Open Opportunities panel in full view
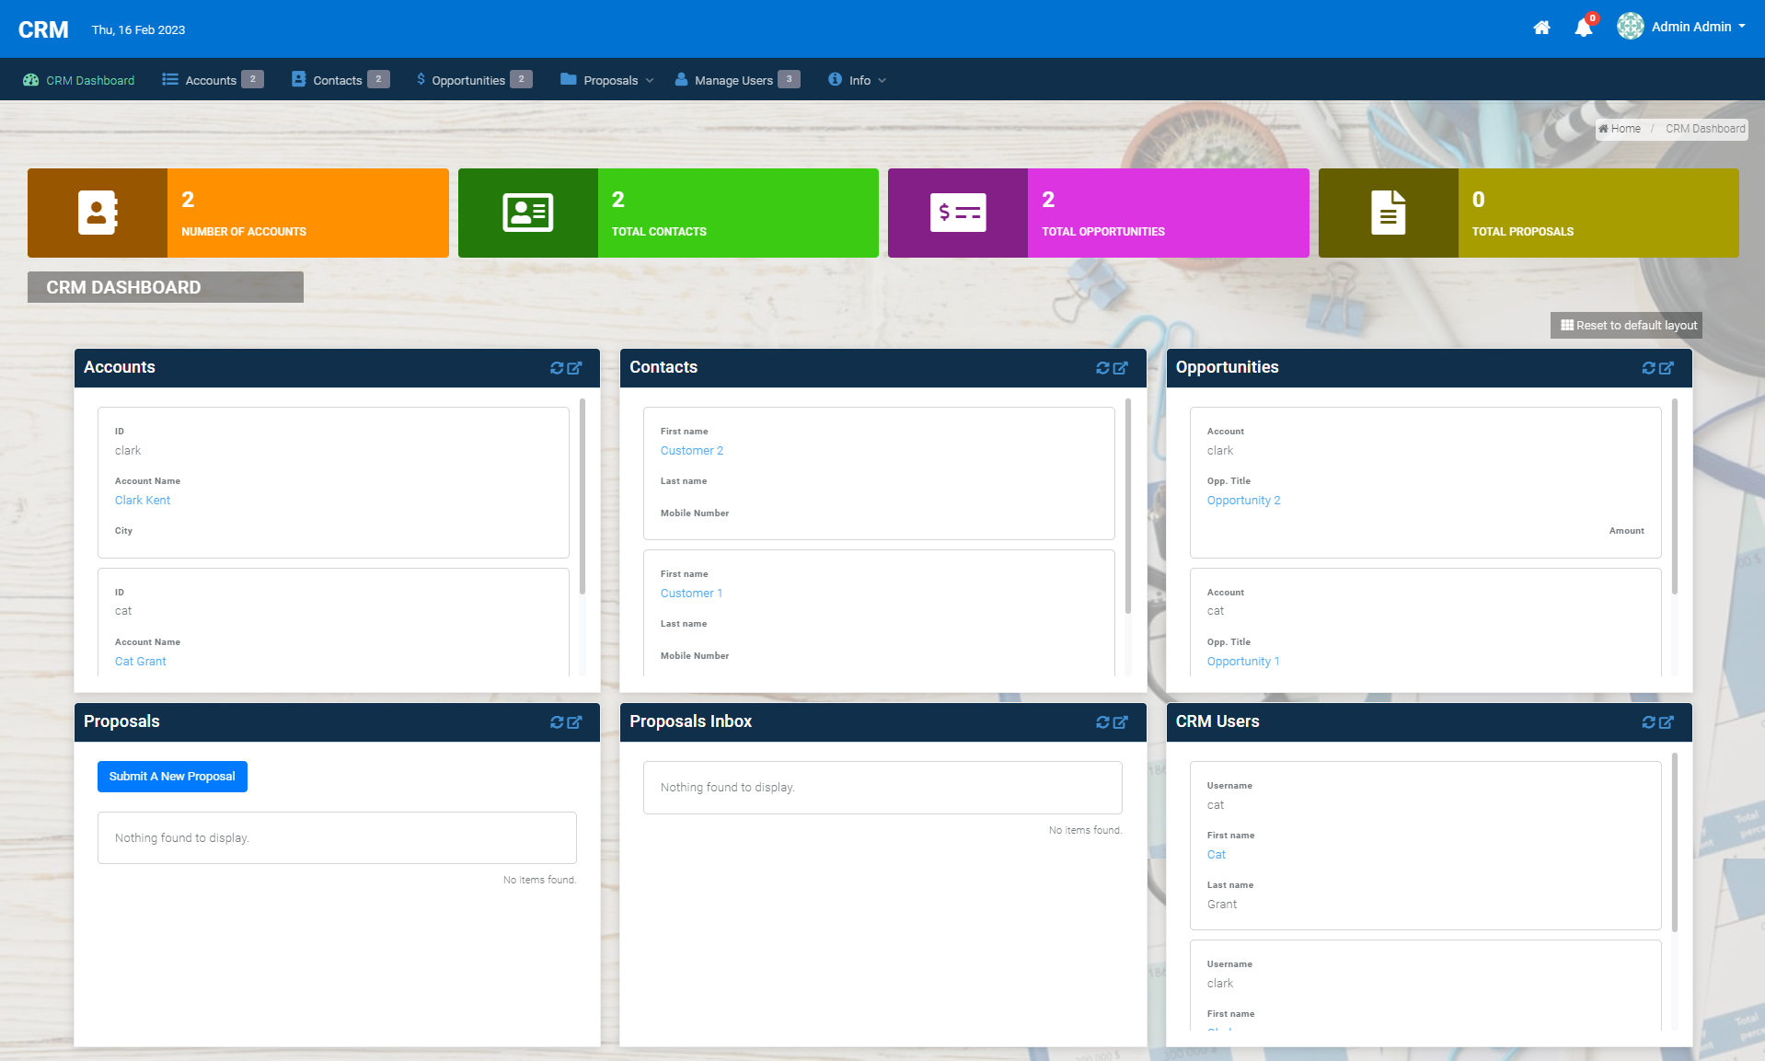1765x1061 pixels. click(1666, 368)
